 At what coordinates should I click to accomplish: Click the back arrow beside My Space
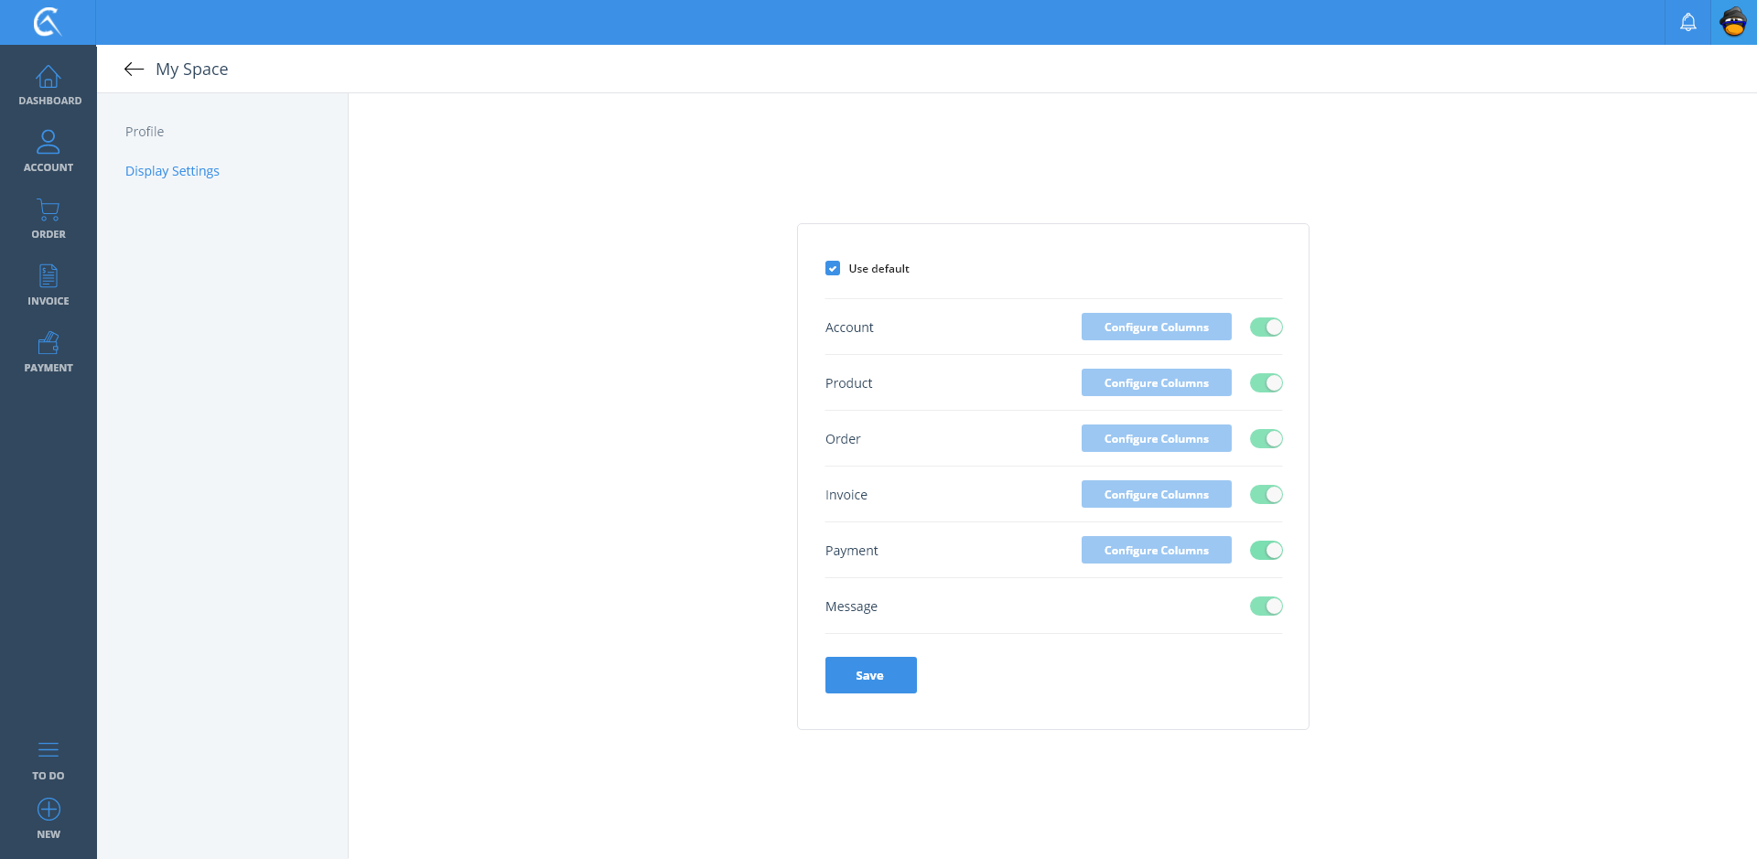point(134,70)
